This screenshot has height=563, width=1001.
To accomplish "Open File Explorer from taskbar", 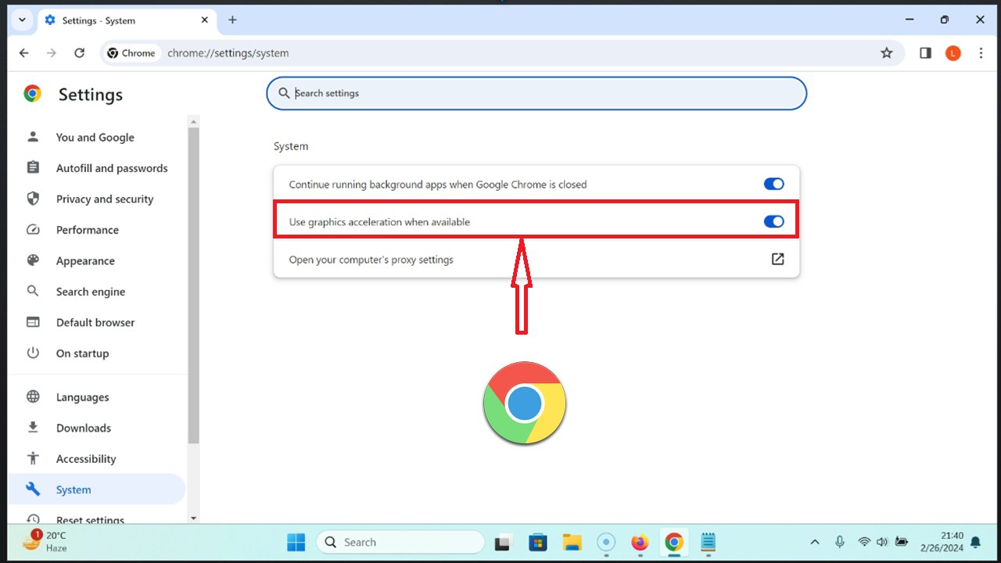I will coord(572,542).
